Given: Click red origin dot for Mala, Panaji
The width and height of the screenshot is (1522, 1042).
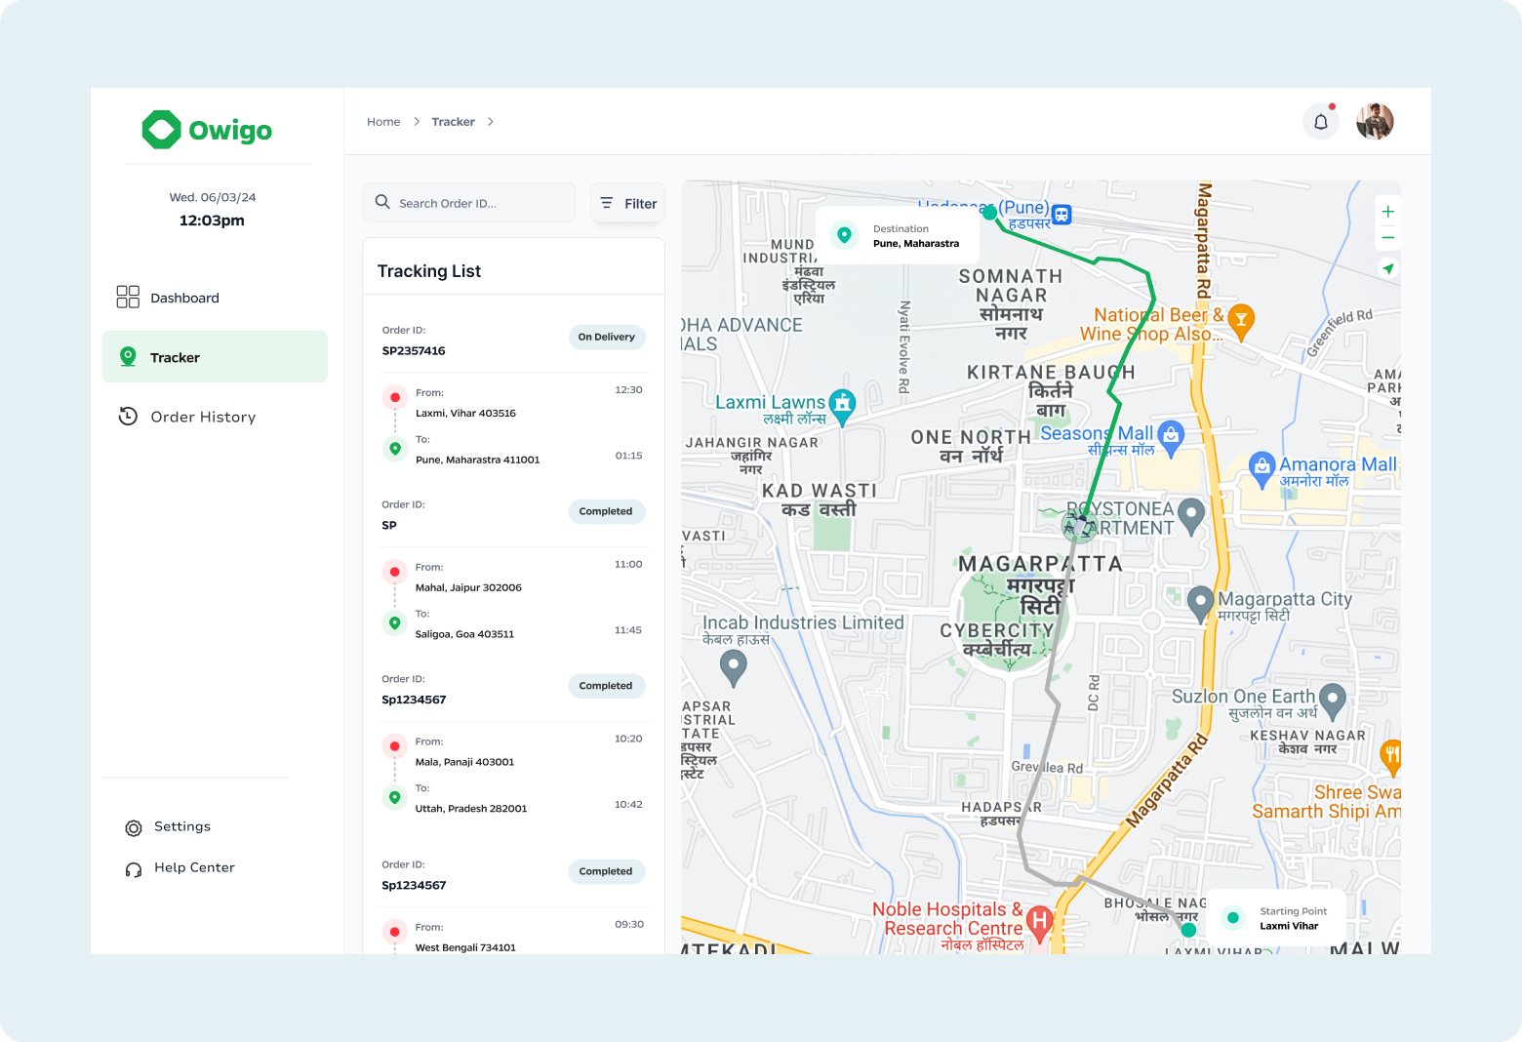Looking at the screenshot, I should [395, 746].
